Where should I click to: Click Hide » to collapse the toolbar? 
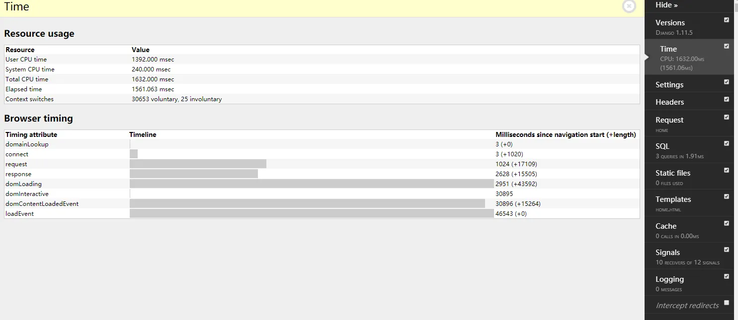[666, 5]
